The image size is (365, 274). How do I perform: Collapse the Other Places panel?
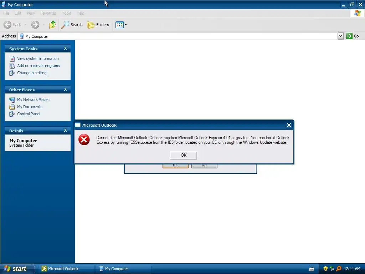coord(66,90)
